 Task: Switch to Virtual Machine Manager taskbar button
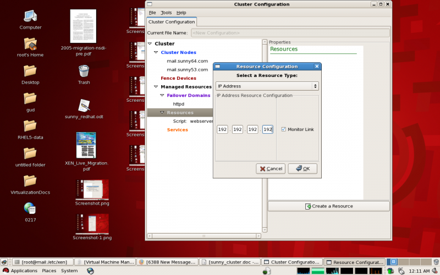coord(106,262)
